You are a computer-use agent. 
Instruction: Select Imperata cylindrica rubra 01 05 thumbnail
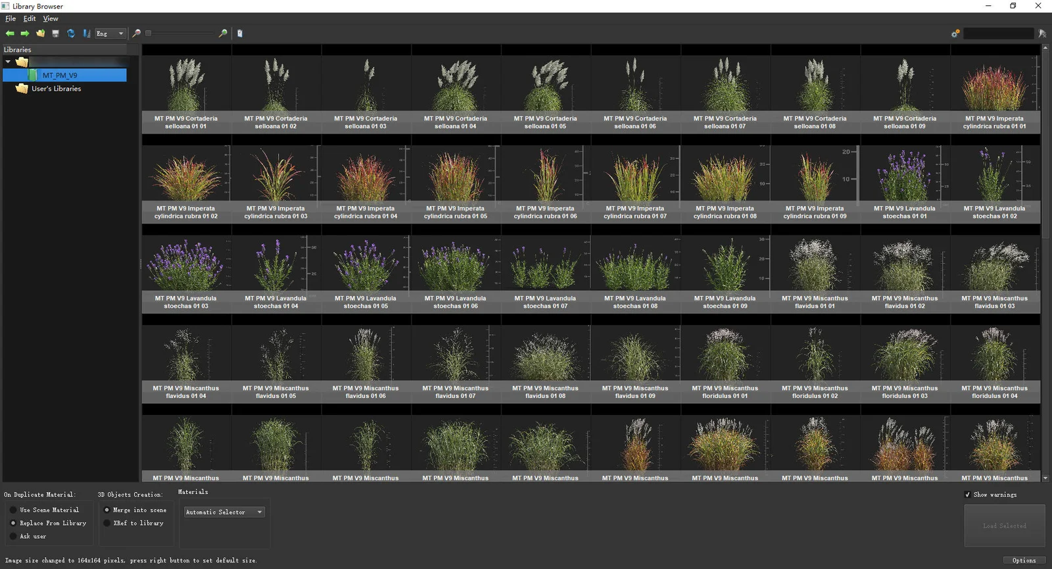tap(456, 179)
